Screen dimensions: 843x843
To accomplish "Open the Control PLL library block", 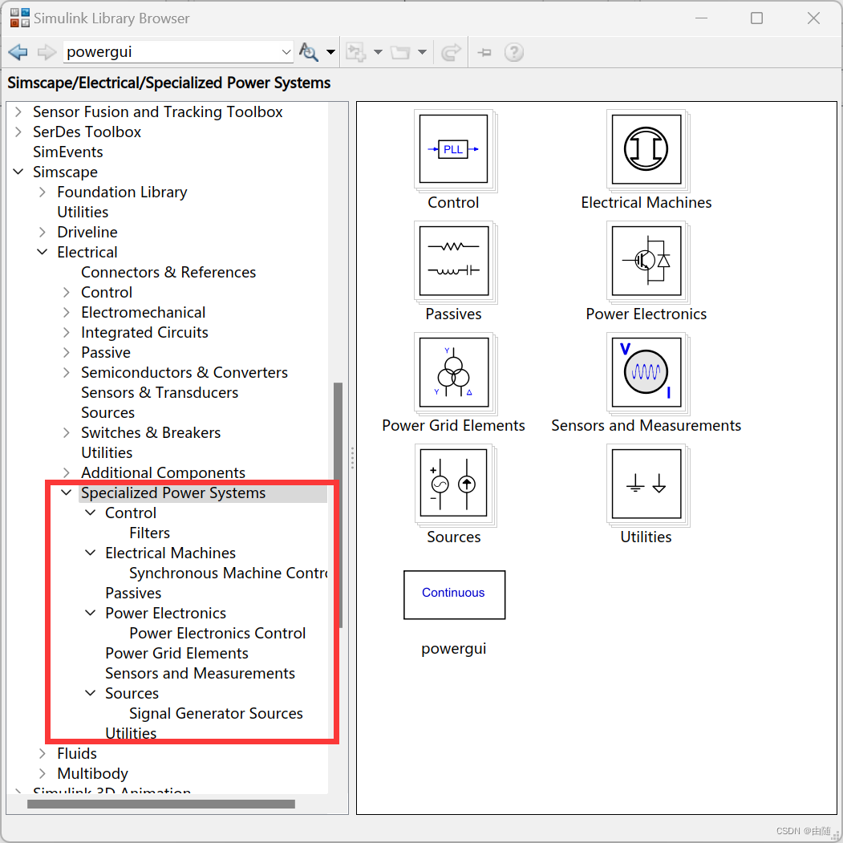I will pos(454,149).
